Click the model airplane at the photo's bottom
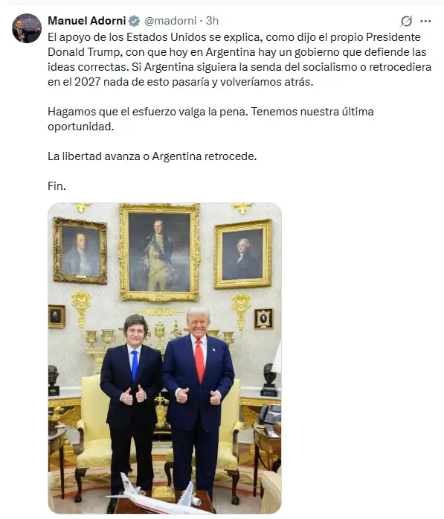This screenshot has width=444, height=519. pos(155,497)
